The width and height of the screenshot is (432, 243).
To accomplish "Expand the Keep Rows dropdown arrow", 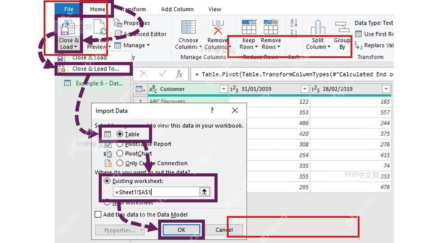I will coord(256,47).
